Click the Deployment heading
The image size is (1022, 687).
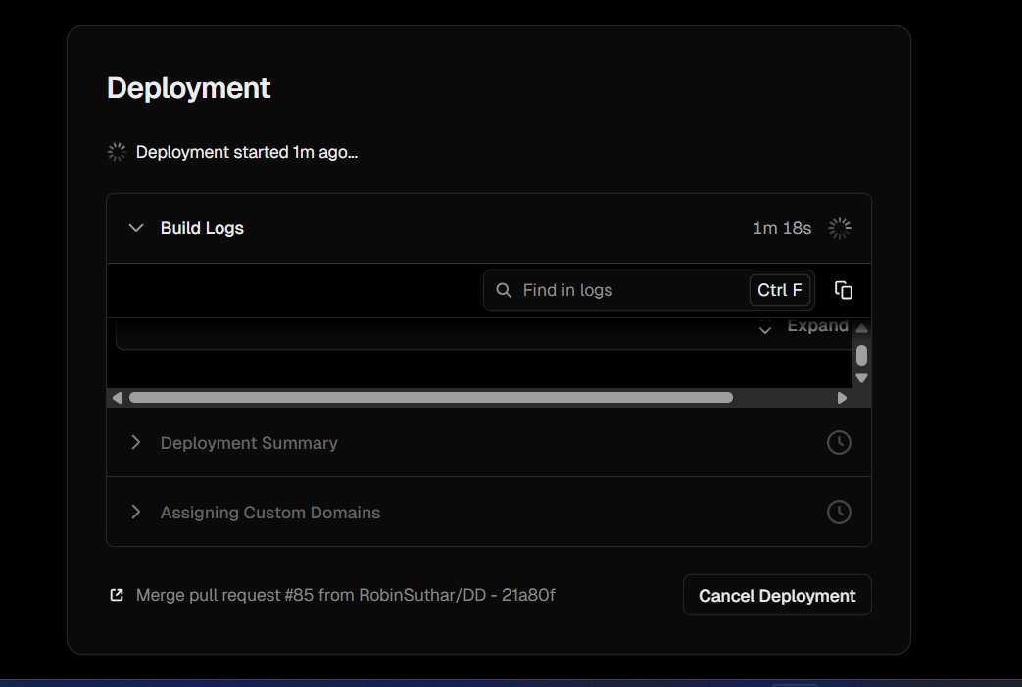[188, 88]
